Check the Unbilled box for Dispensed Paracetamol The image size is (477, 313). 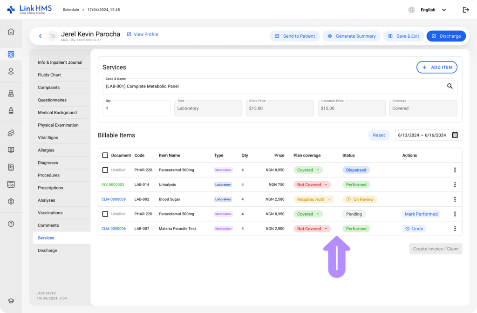105,170
